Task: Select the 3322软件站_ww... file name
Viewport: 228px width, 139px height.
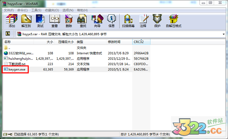Action: (x=21, y=53)
